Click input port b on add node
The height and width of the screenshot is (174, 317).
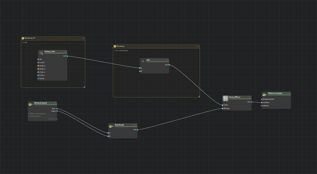[140, 71]
